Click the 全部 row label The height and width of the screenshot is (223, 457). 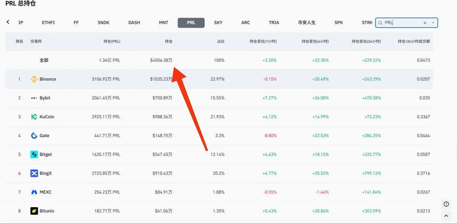point(44,60)
